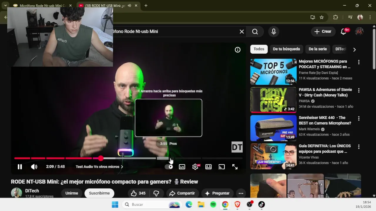Open more actions ellipsis under video
Image resolution: width=376 pixels, height=211 pixels.
(241, 193)
